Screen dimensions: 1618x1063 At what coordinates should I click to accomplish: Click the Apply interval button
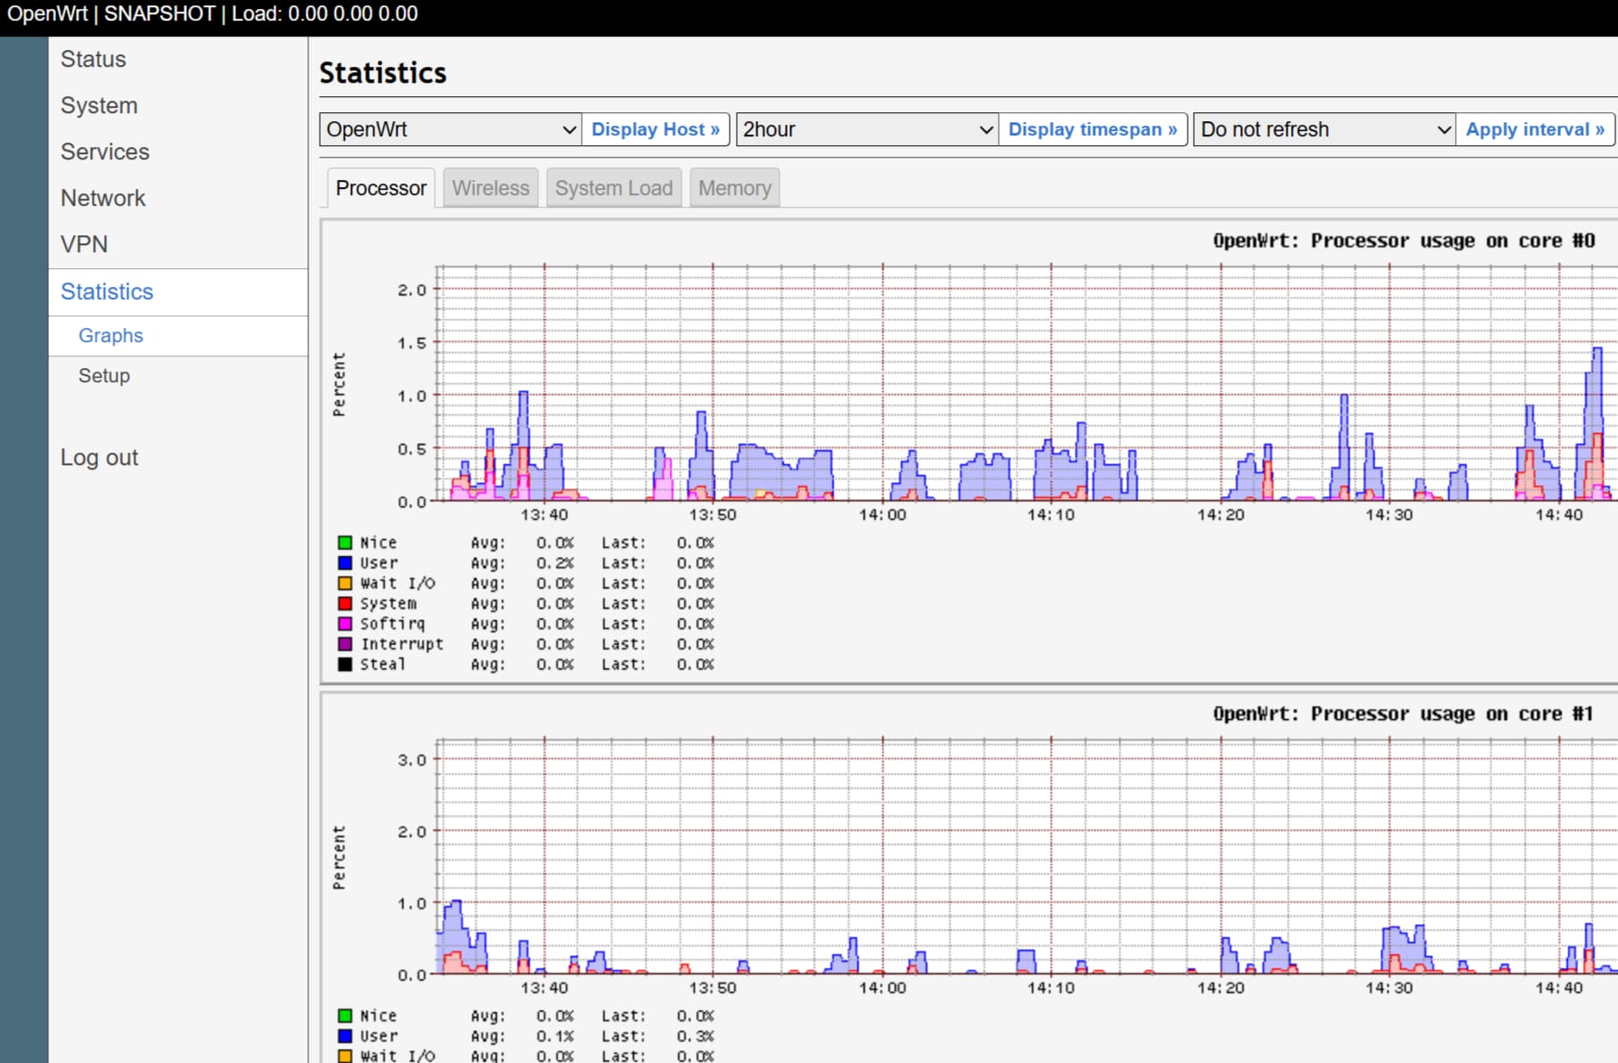point(1535,130)
